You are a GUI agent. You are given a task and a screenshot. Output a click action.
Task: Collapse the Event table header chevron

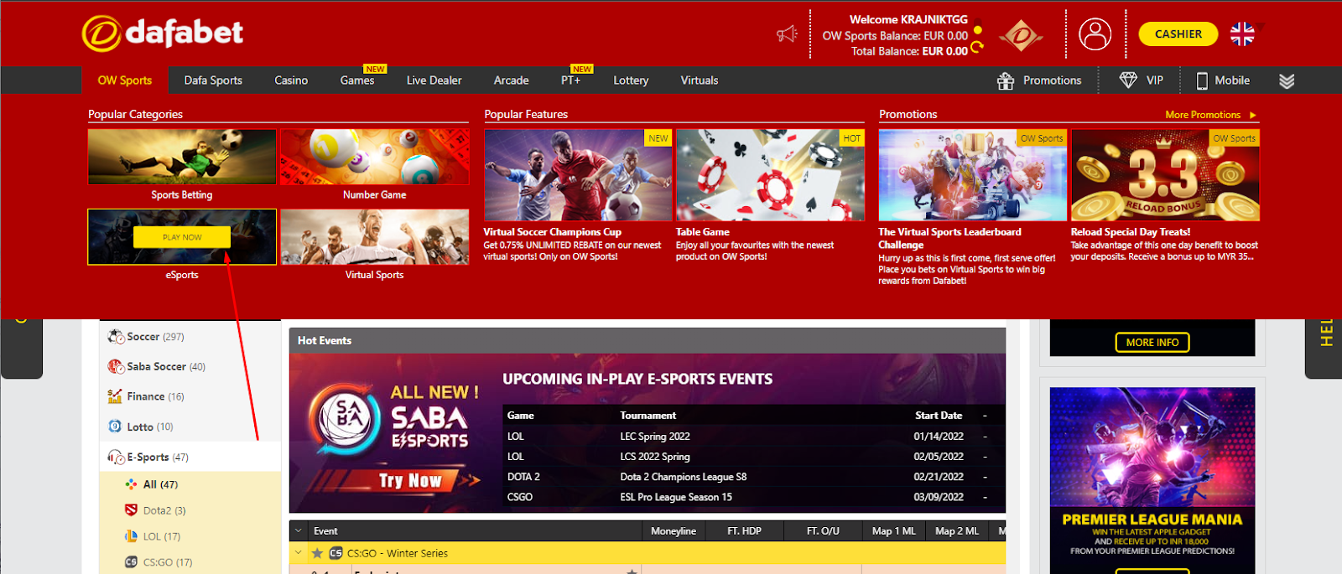pyautogui.click(x=298, y=530)
